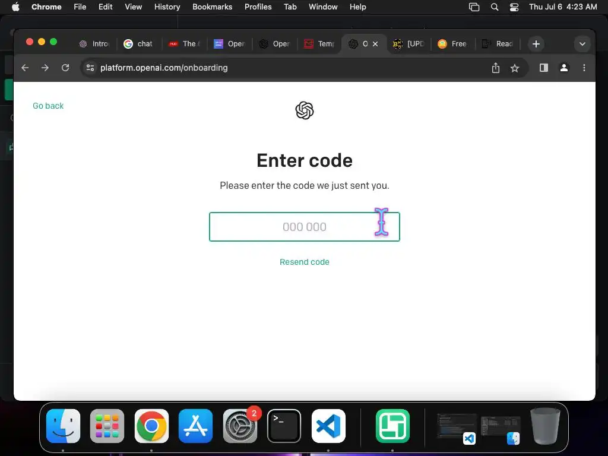Viewport: 608px width, 456px height.
Task: Expand the tab search dropdown chevron
Action: [x=582, y=44]
